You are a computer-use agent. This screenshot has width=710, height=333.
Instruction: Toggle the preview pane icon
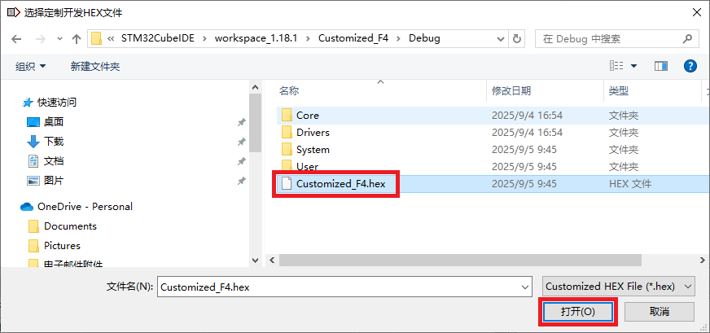[660, 66]
